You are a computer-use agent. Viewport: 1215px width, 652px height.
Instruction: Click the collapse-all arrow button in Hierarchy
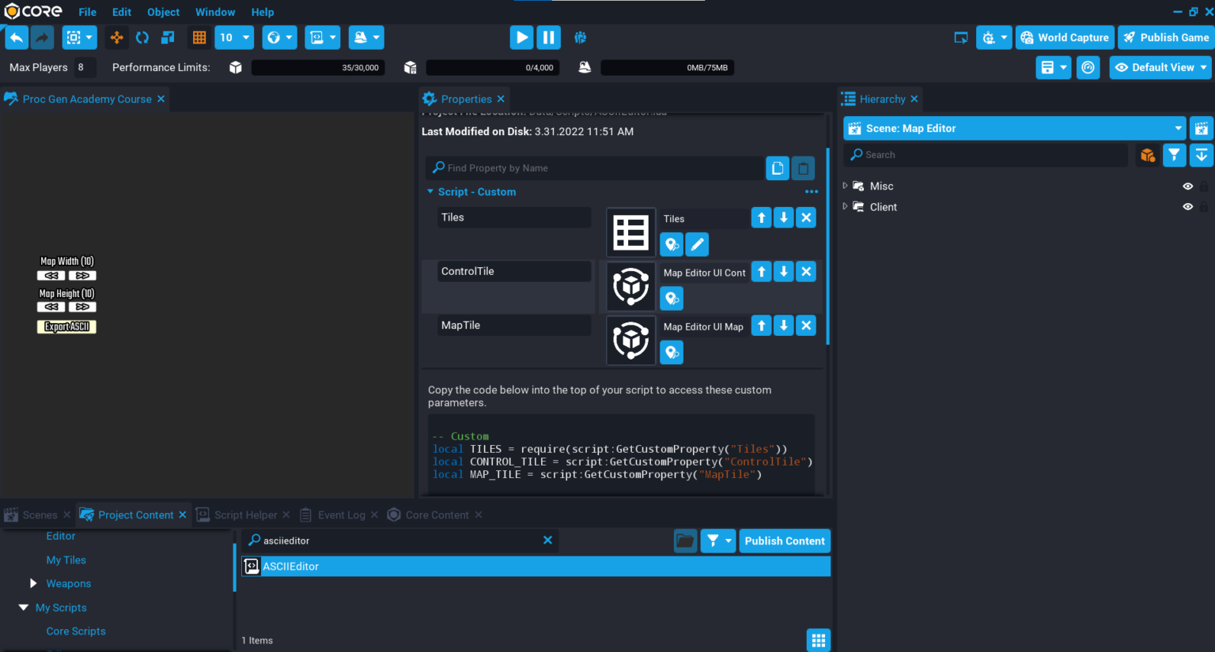[x=1201, y=155]
